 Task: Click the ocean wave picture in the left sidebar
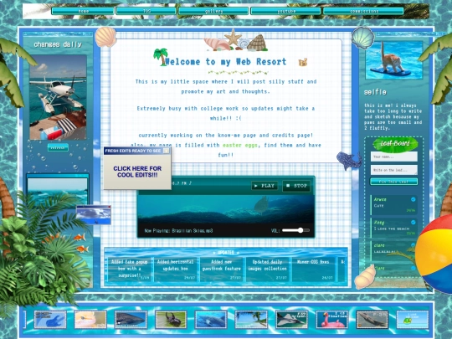pyautogui.click(x=58, y=191)
